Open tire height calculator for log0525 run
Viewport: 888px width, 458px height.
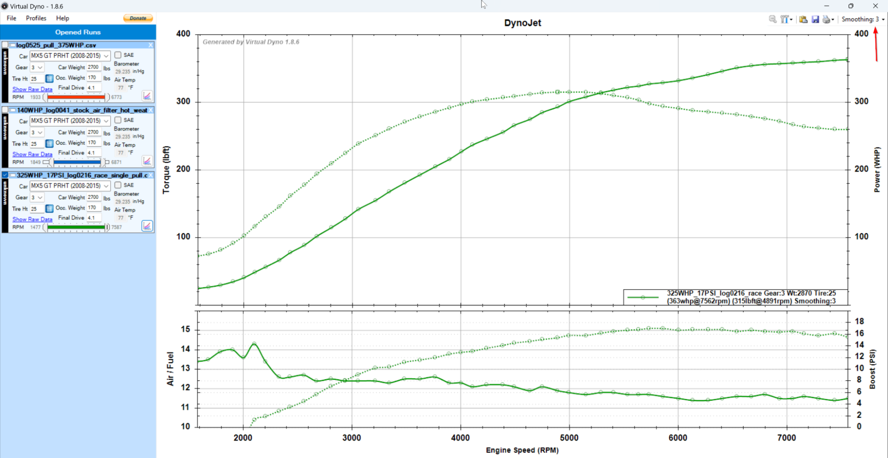(49, 79)
